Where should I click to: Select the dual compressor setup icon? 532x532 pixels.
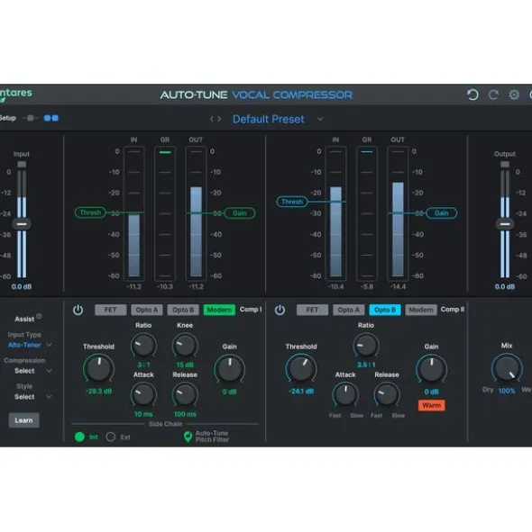(51, 118)
